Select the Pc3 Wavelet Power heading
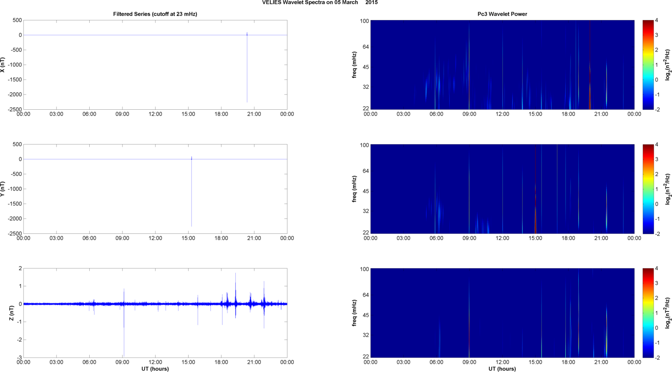Screen dimensions: 672x372 click(x=502, y=14)
